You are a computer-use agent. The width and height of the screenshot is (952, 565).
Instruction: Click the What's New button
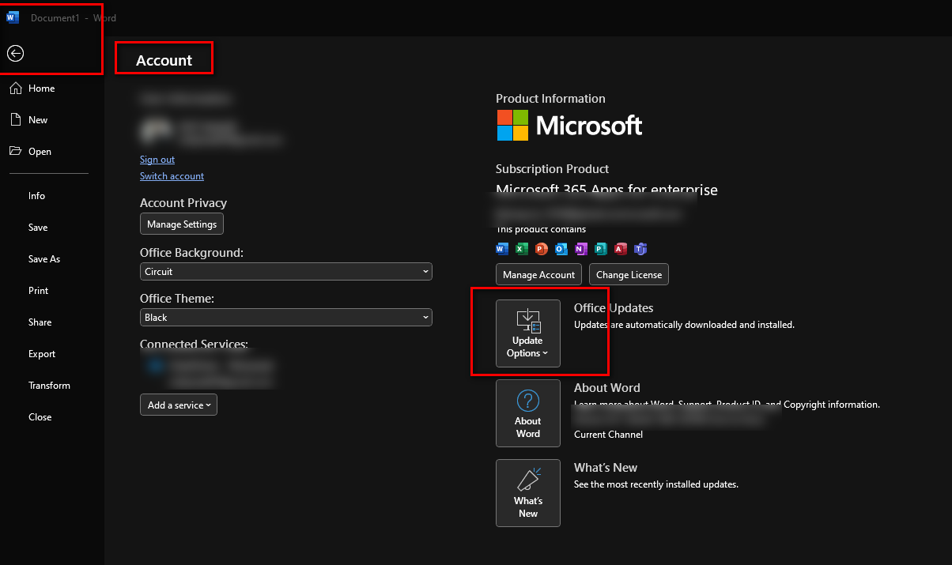528,493
